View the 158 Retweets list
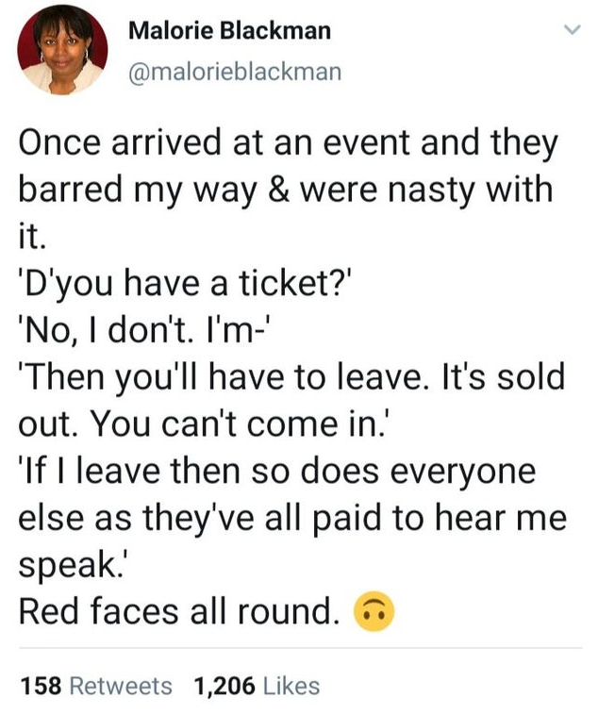Screen dimensions: 598x714 click(95, 686)
